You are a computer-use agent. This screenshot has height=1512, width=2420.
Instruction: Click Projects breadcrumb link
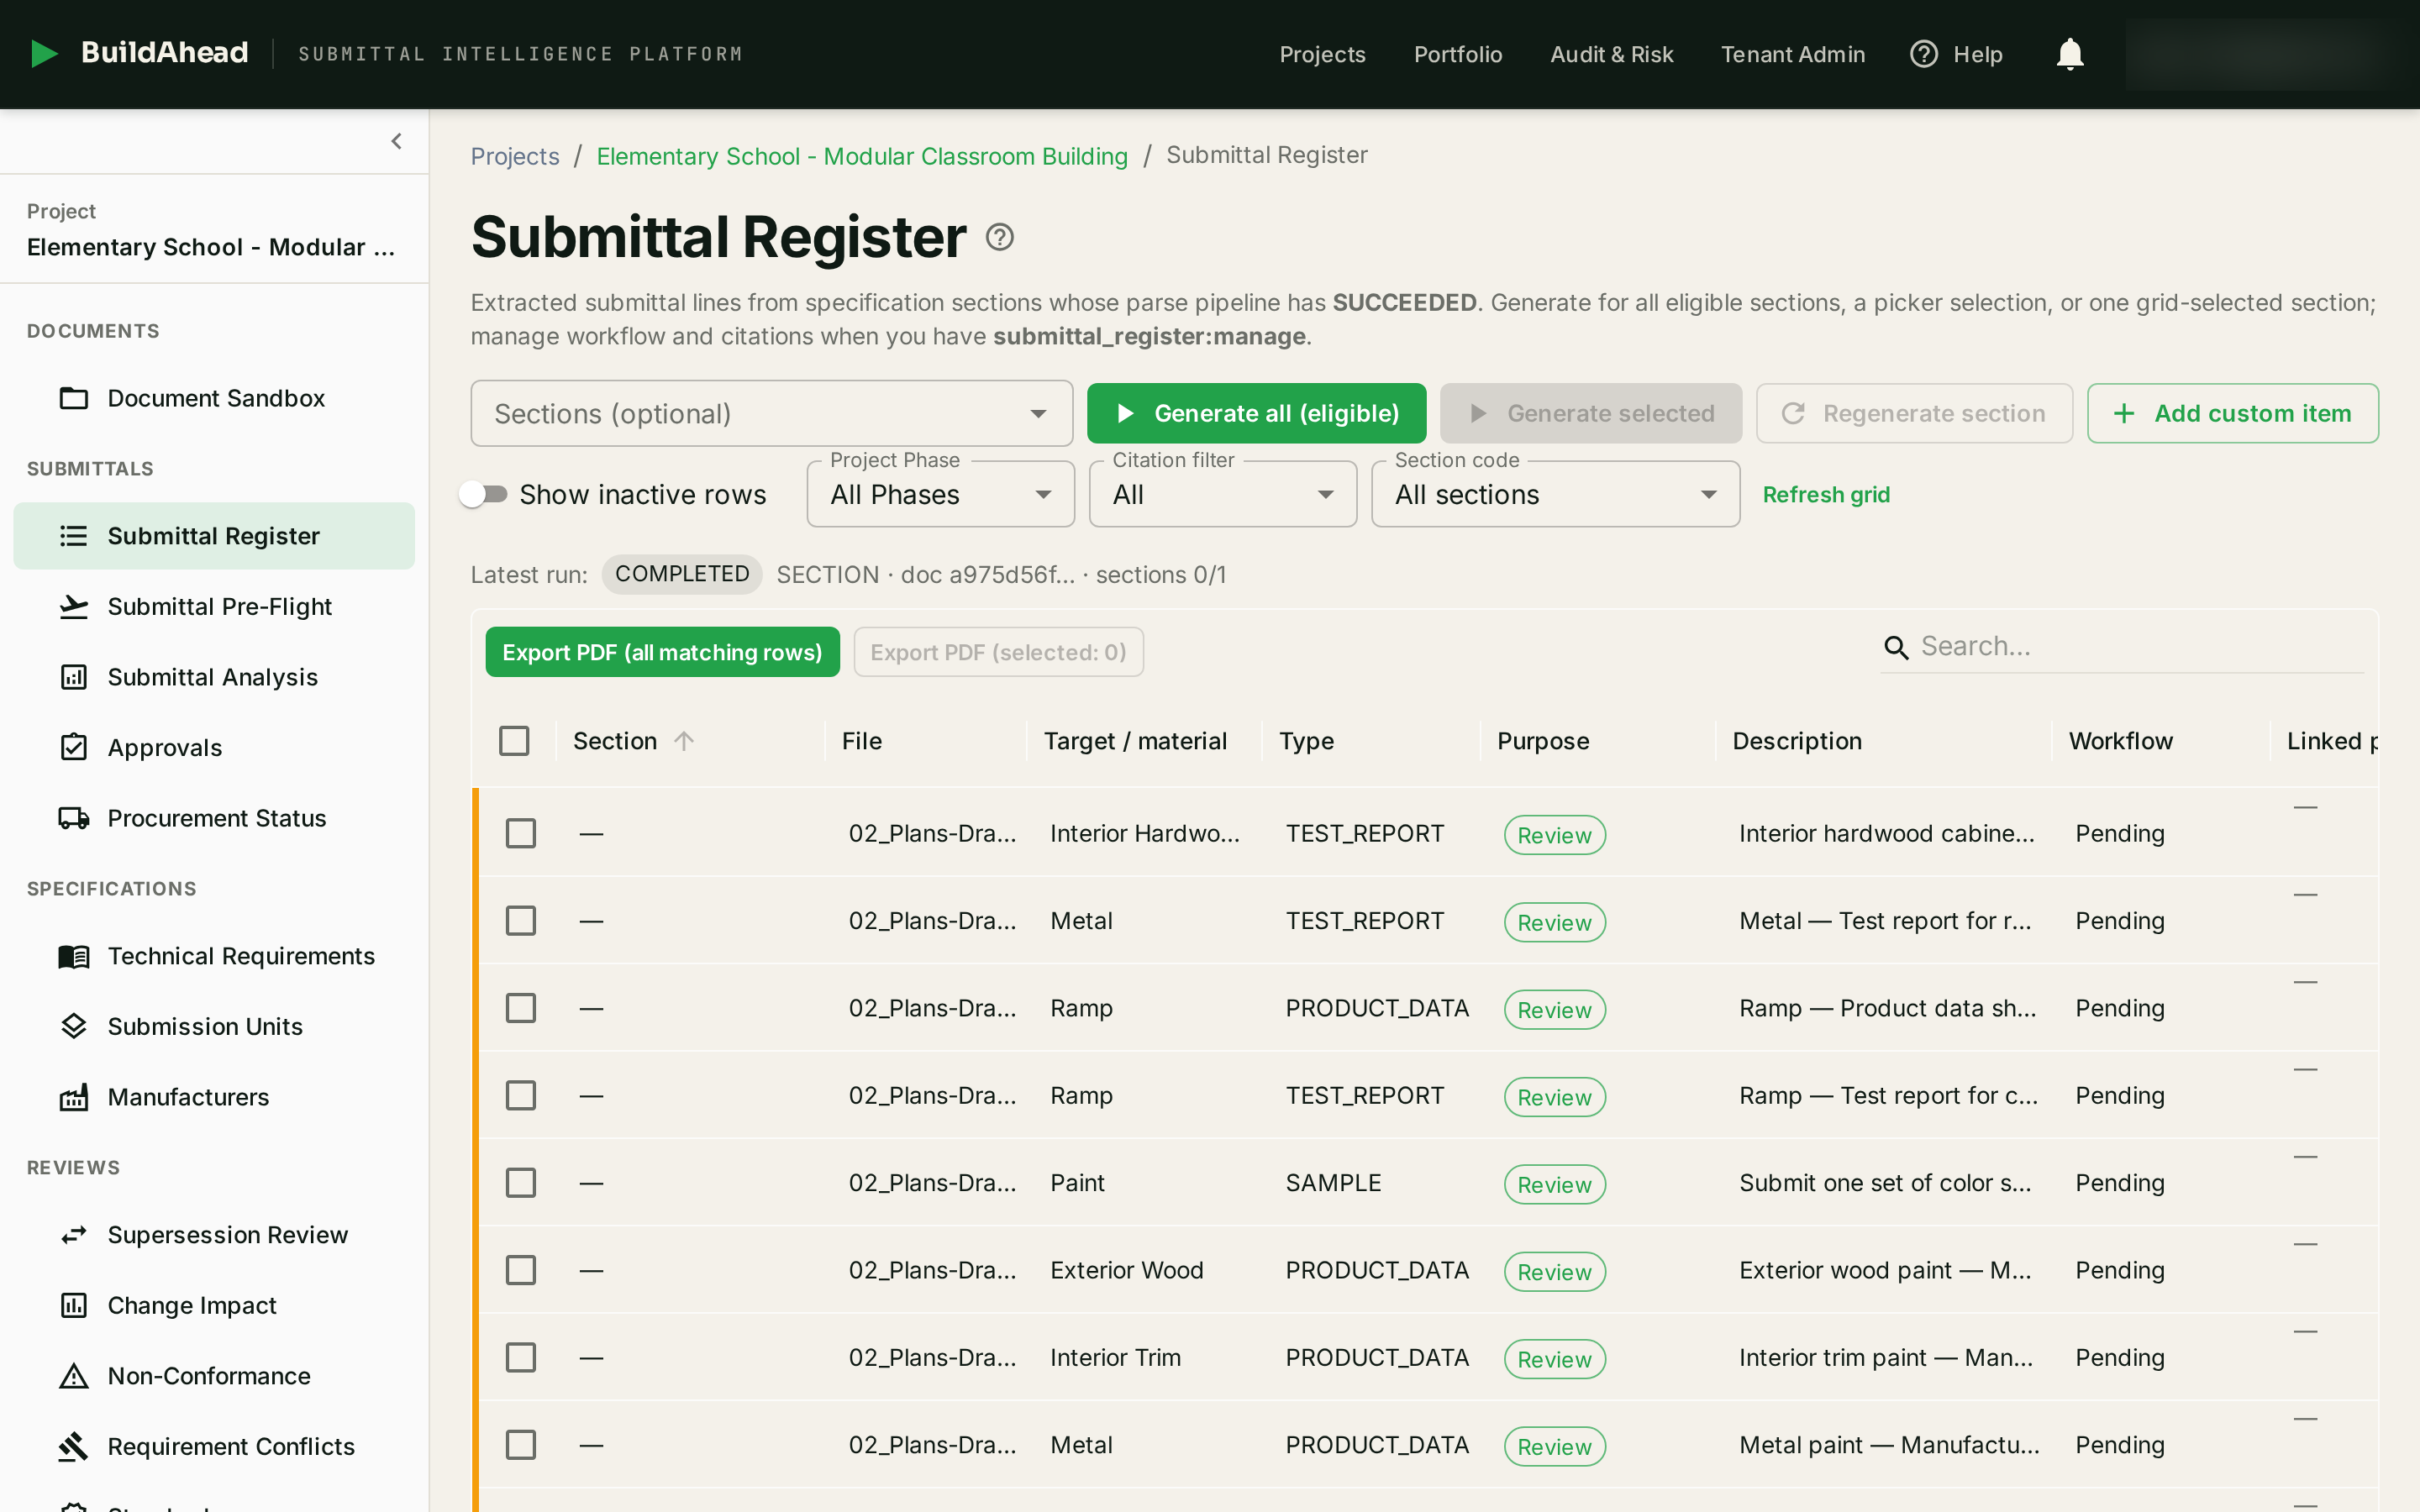pyautogui.click(x=515, y=156)
